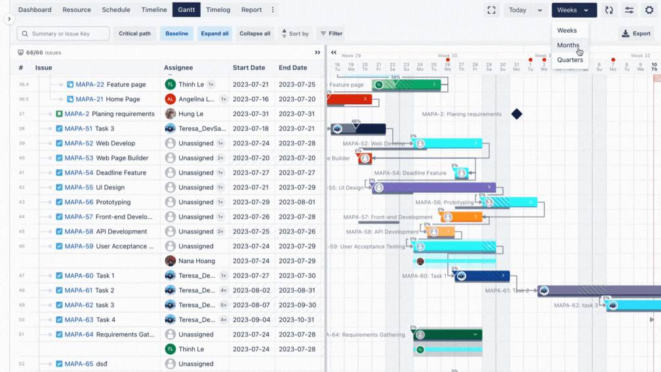Expand the MAPA-60 Task 1 bar arrow

(503, 276)
